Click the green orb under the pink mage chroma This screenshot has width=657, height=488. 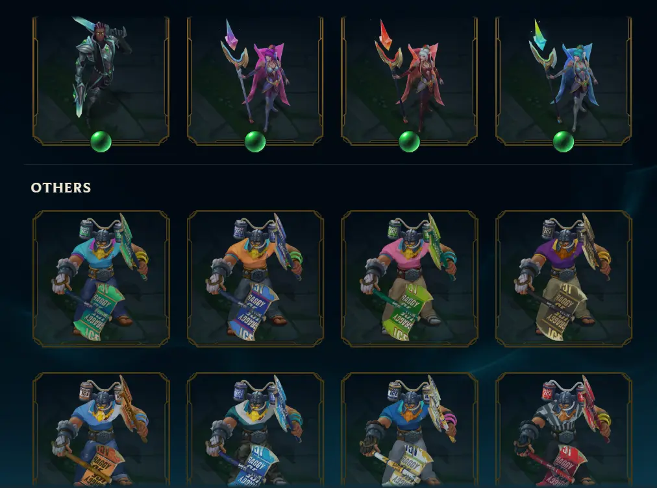pyautogui.click(x=255, y=141)
